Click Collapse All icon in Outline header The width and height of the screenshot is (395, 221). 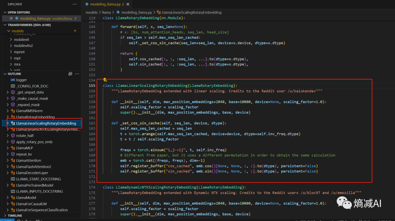click(70, 74)
